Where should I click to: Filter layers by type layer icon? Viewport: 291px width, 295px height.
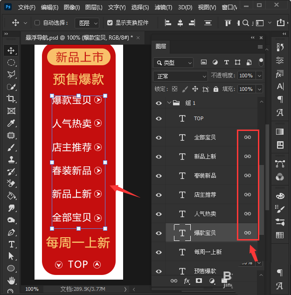pyautogui.click(x=227, y=62)
